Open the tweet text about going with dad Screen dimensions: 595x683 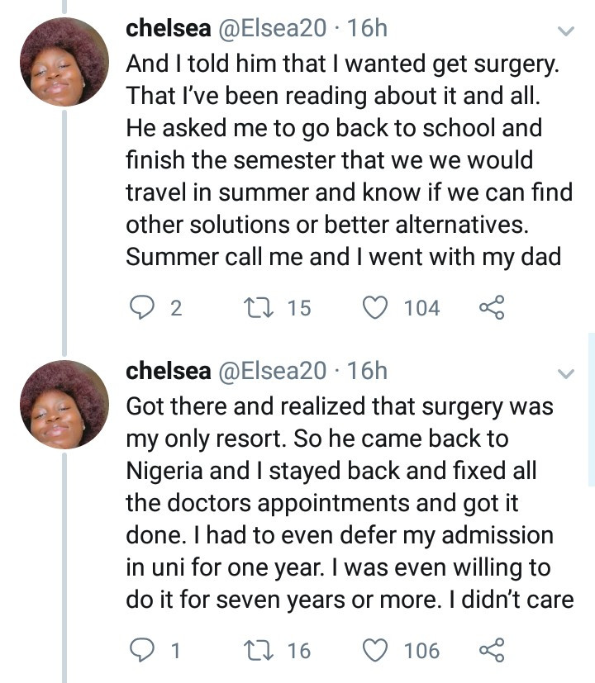tap(343, 258)
